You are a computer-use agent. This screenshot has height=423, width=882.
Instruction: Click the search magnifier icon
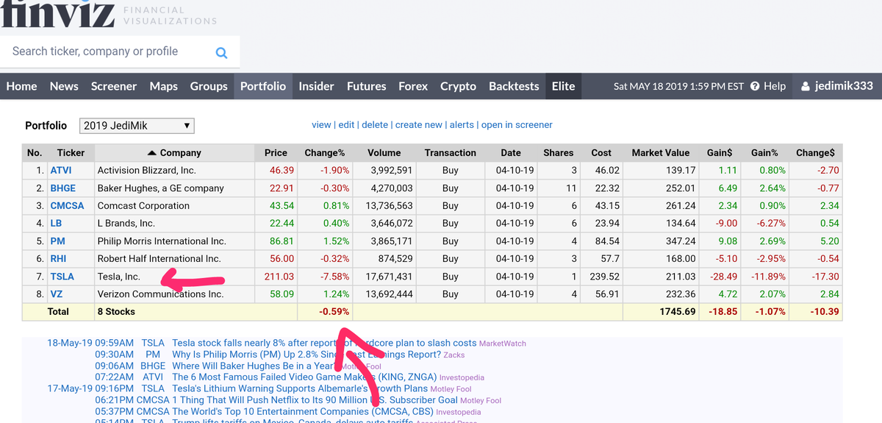(221, 53)
